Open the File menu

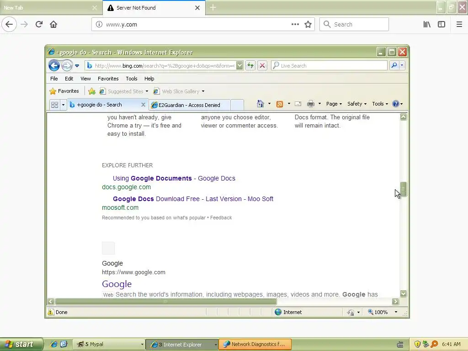tap(54, 79)
